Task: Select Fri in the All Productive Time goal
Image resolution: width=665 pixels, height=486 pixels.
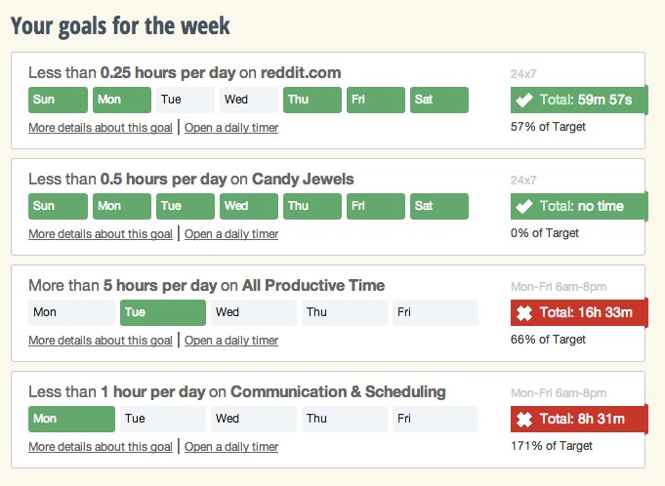Action: [x=436, y=312]
